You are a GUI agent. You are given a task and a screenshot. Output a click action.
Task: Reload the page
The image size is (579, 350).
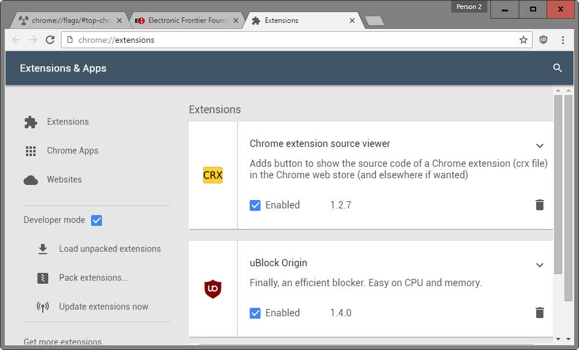click(50, 40)
